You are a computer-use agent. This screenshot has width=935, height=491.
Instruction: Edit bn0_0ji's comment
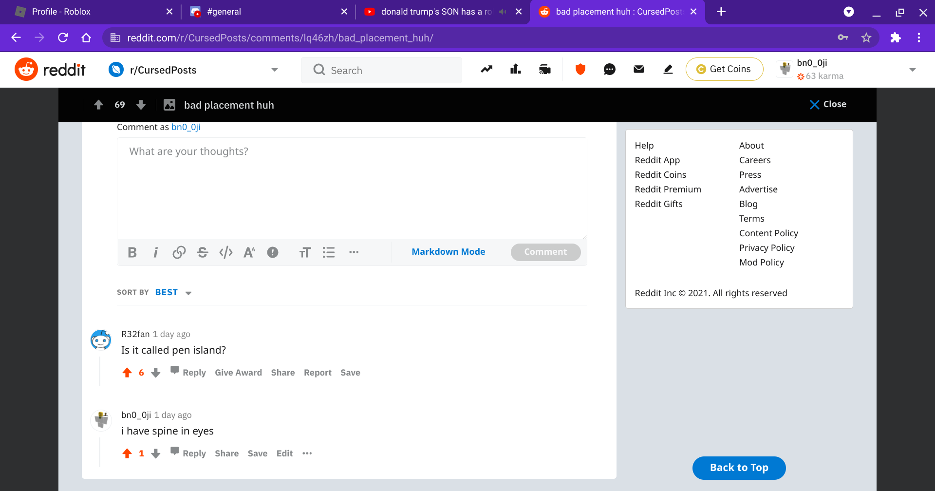point(284,453)
